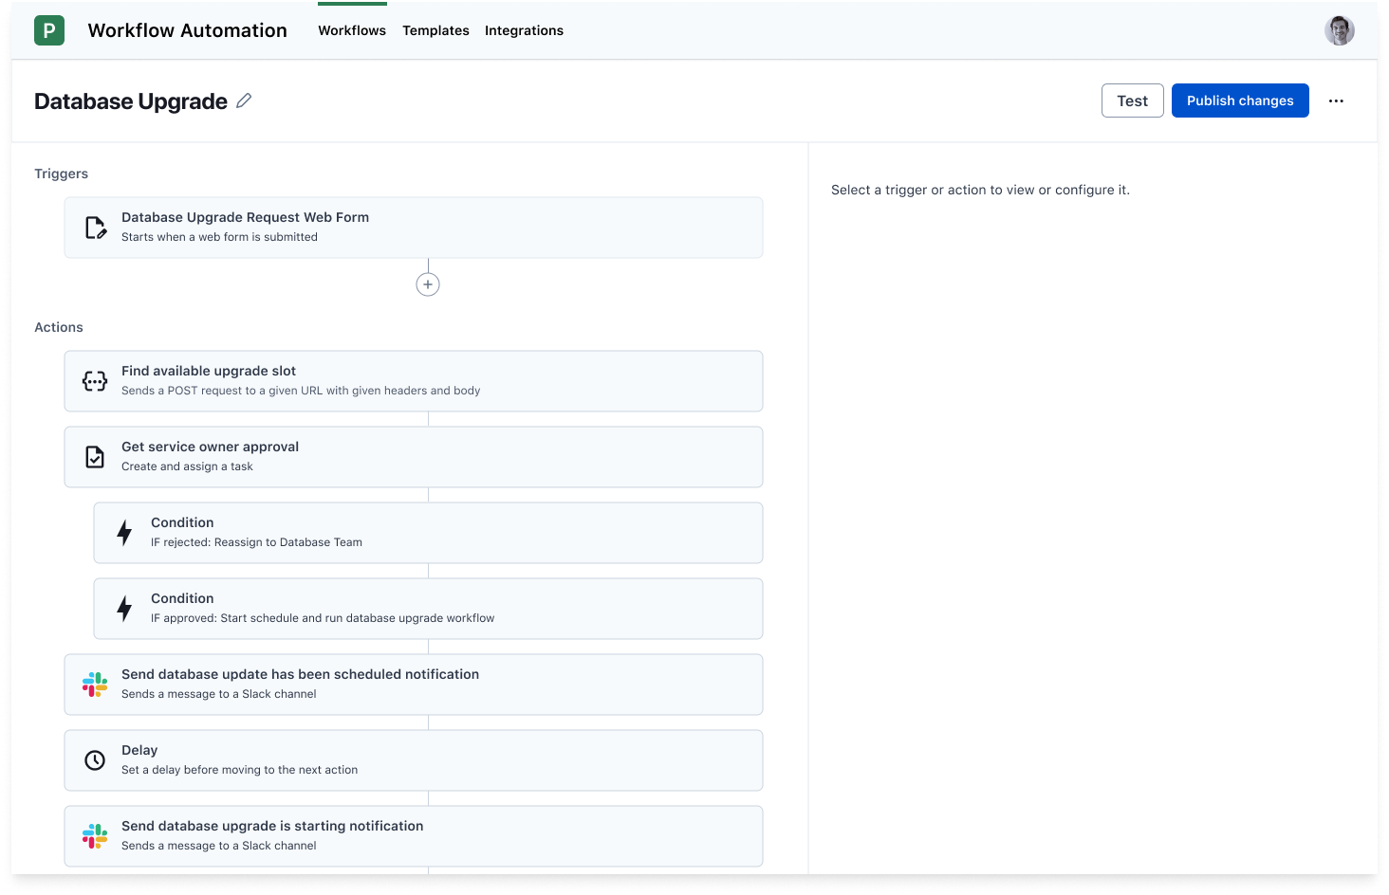
Task: Publish changes to the workflow
Action: click(x=1240, y=100)
